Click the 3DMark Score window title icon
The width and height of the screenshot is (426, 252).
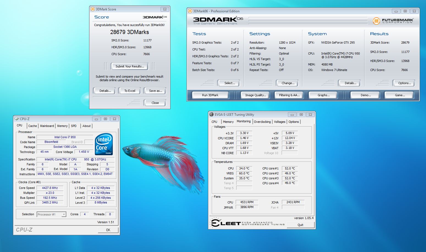pyautogui.click(x=93, y=9)
